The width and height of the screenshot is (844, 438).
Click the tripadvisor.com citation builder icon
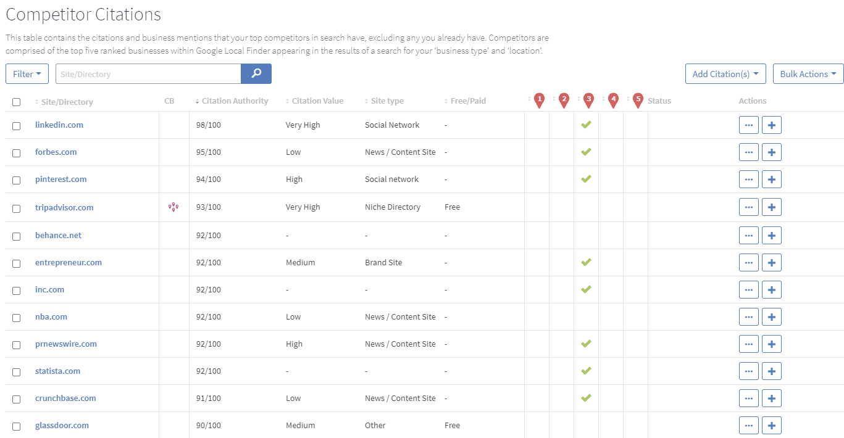click(173, 207)
